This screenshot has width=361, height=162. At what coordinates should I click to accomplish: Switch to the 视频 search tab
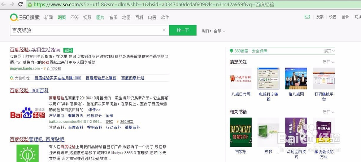pyautogui.click(x=87, y=17)
